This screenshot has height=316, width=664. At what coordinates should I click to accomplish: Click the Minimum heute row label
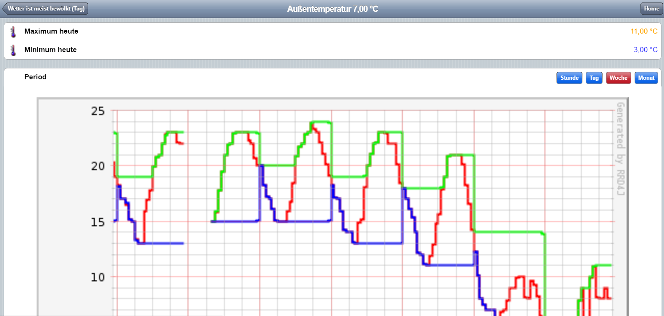coord(50,50)
